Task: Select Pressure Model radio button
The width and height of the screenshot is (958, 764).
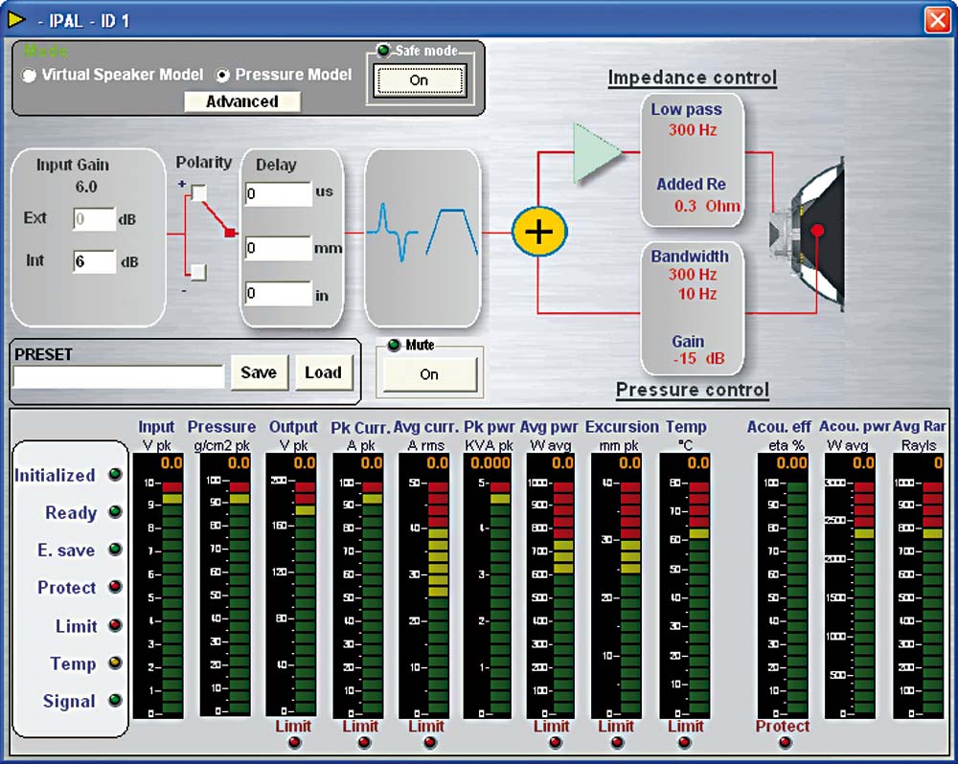Action: pos(222,75)
